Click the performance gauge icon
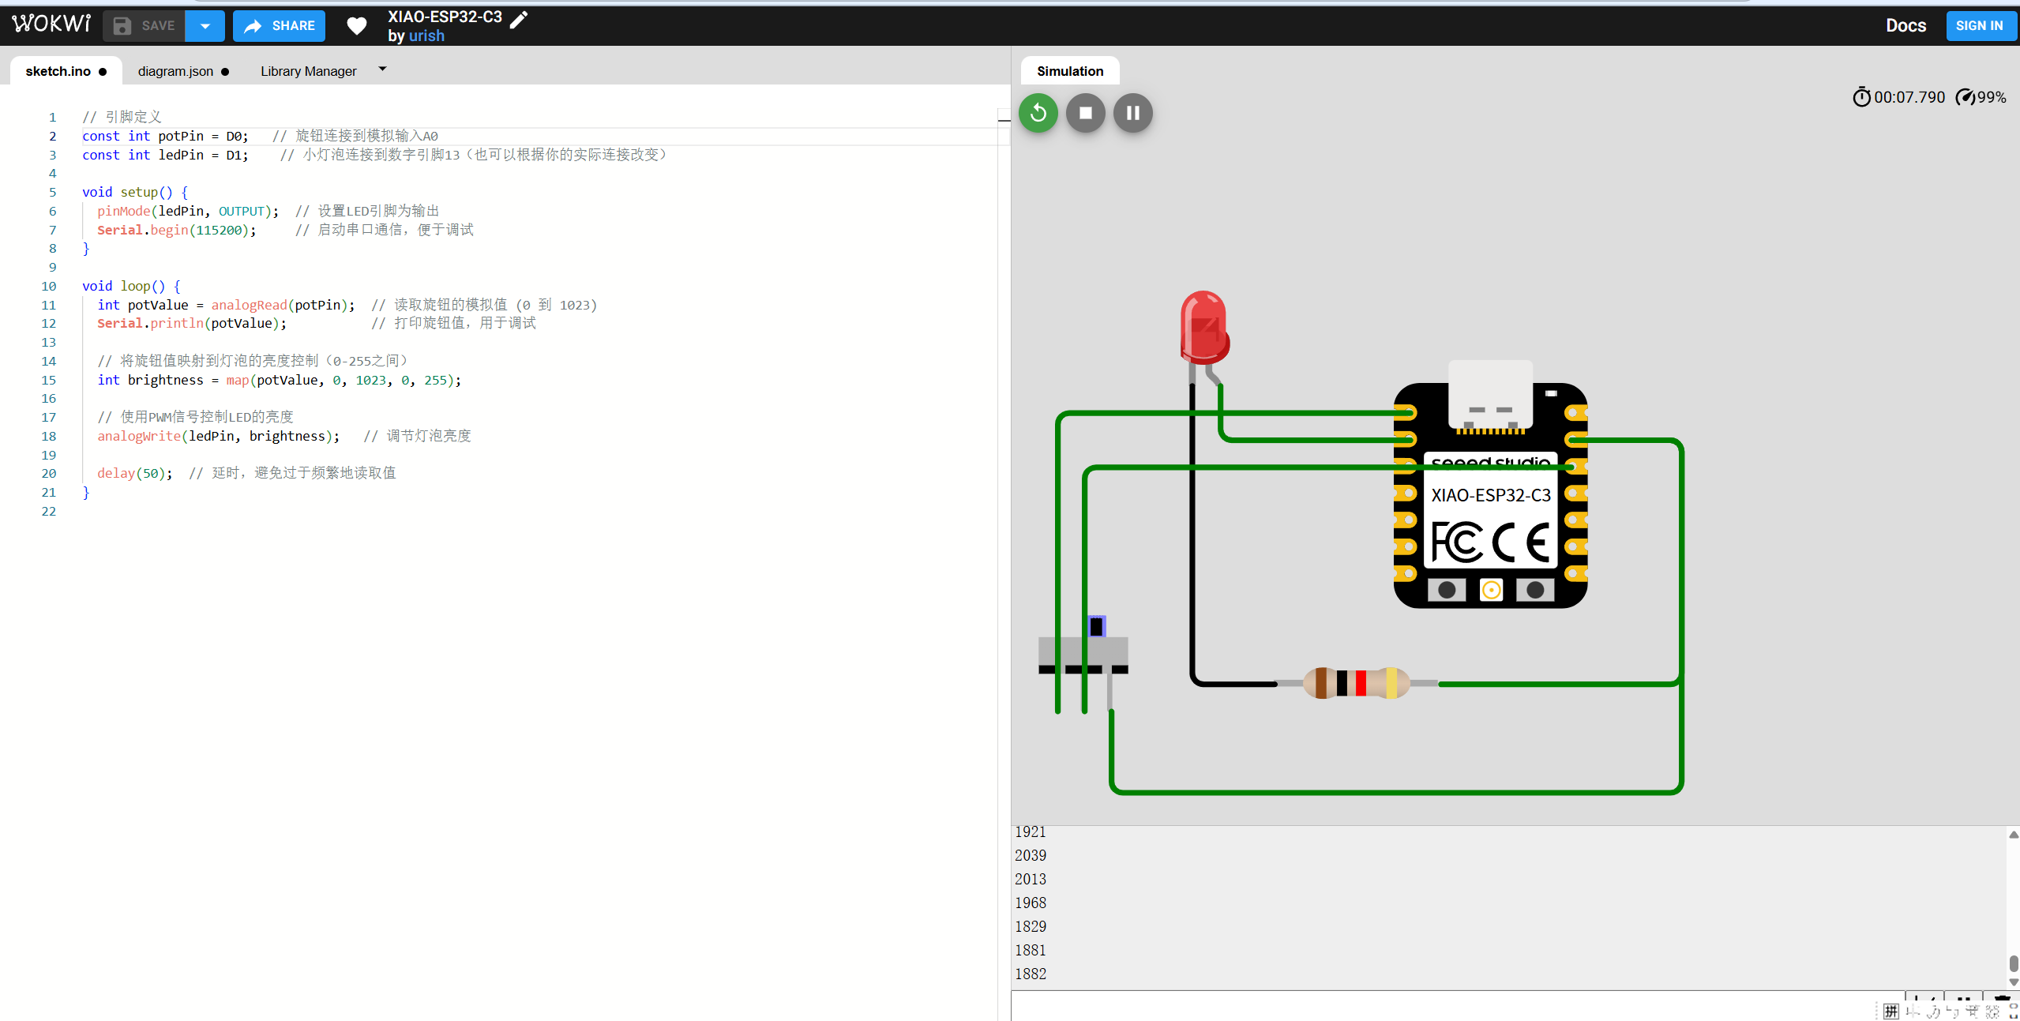Viewport: 2020px width, 1021px height. 1965,97
